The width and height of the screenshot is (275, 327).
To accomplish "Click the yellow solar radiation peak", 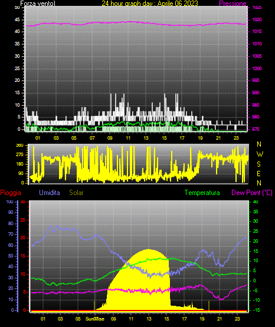I will 149,250.
